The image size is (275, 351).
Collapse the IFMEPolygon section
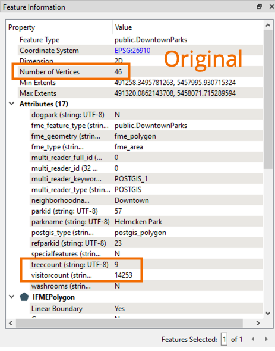pyautogui.click(x=12, y=297)
